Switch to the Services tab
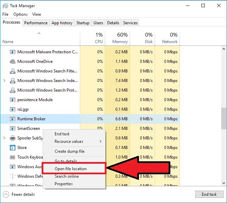Image resolution: width=227 pixels, height=203 pixels. [130, 23]
